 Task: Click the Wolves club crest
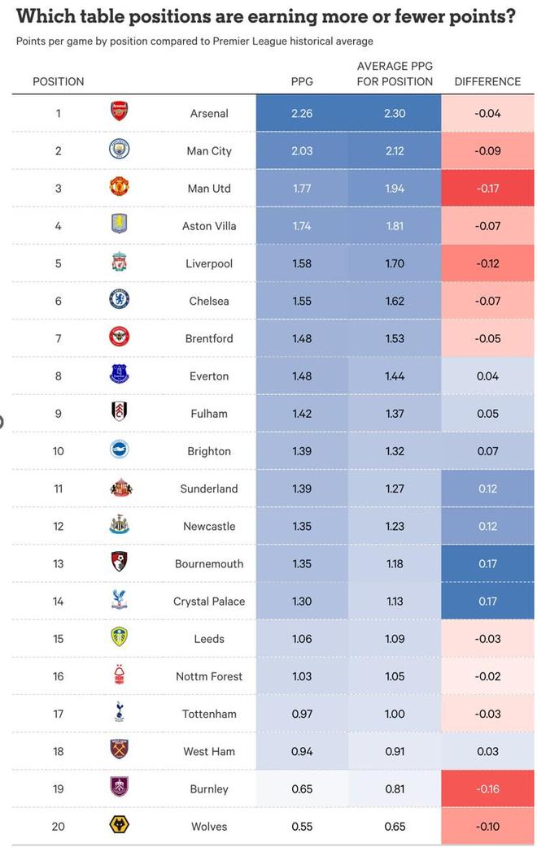click(x=120, y=826)
